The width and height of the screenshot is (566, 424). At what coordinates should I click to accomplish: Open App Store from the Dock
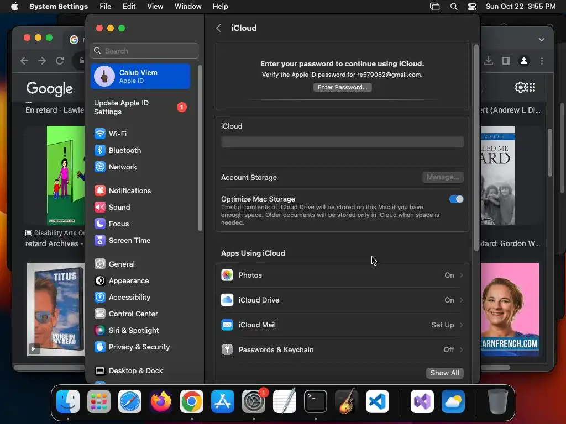(x=223, y=401)
